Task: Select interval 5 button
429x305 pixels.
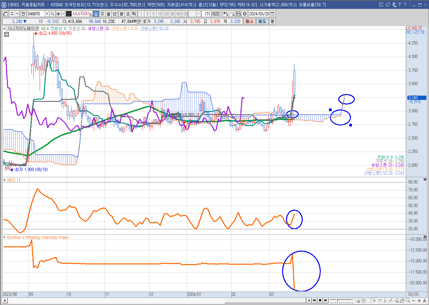Action: [x=153, y=14]
